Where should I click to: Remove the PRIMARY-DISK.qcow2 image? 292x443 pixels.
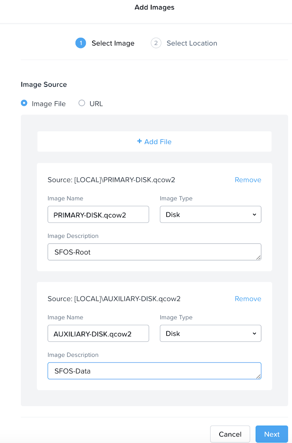(x=248, y=180)
